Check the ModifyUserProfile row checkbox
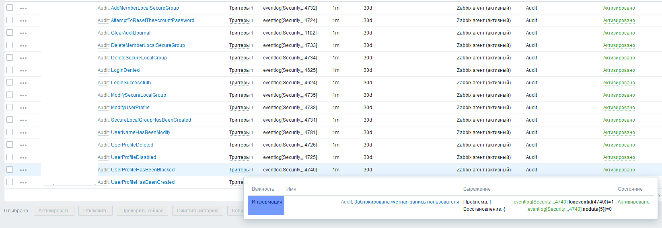The image size is (662, 228). click(10, 107)
